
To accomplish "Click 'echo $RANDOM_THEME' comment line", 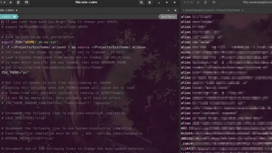I will pyautogui.click(x=64, y=62).
